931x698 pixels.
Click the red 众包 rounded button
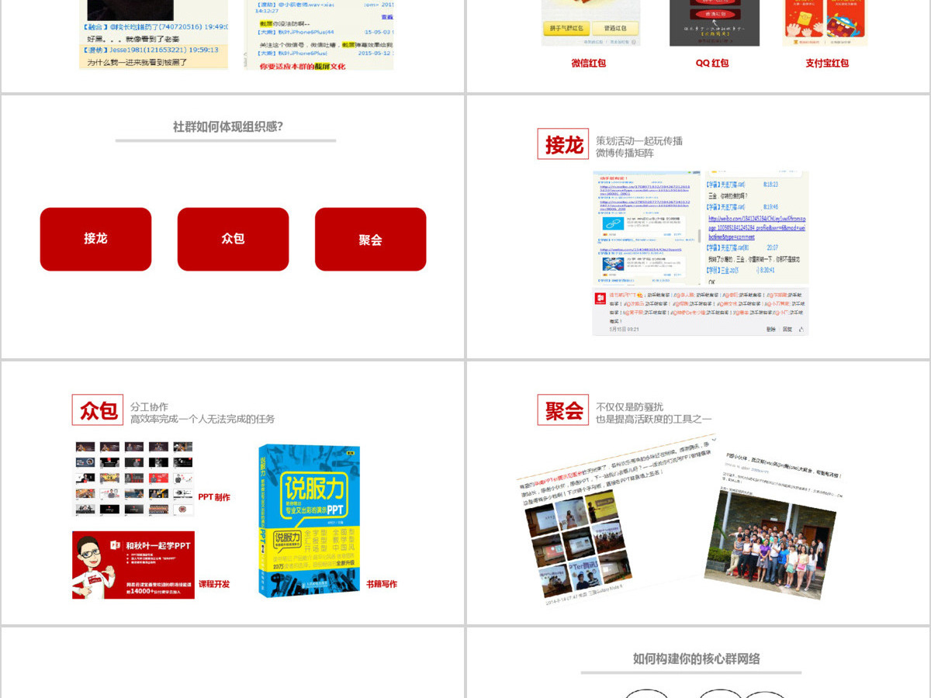pyautogui.click(x=233, y=239)
